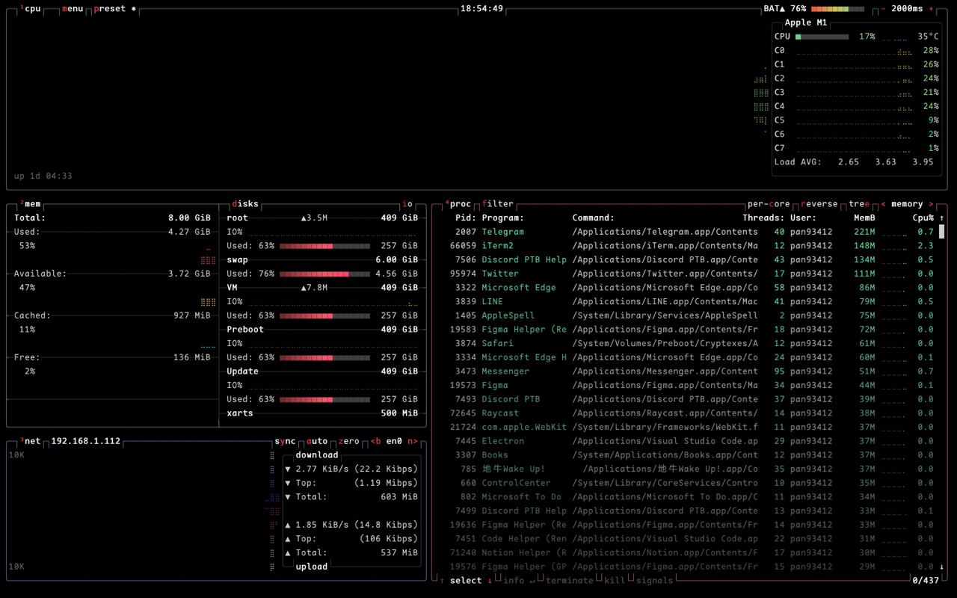Click the memory sort selector
The height and width of the screenshot is (598, 957).
pyautogui.click(x=907, y=204)
